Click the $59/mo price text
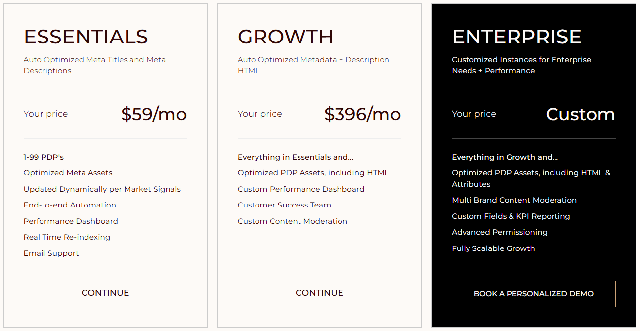 coord(154,114)
